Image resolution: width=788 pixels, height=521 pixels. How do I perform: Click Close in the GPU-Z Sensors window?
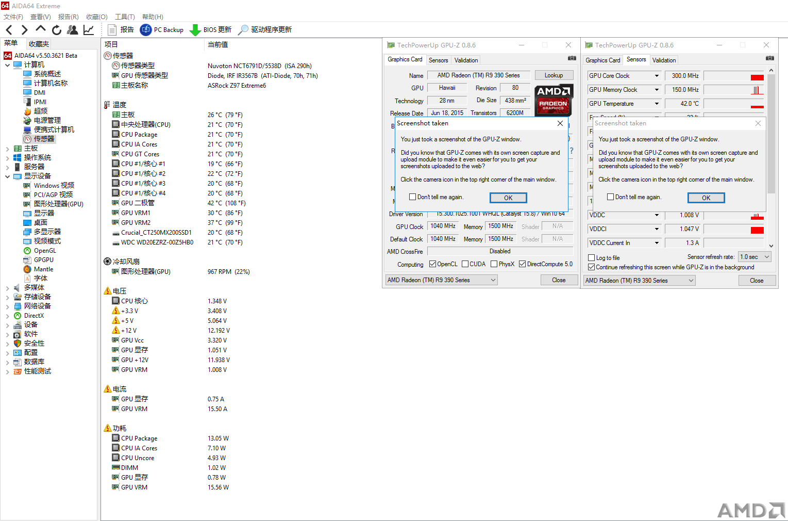(757, 281)
